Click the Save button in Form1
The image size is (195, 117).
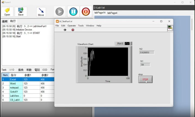point(21,12)
